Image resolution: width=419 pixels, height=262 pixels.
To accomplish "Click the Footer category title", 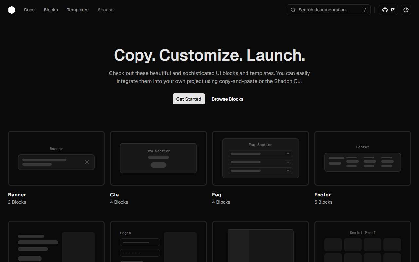I will coord(322,195).
